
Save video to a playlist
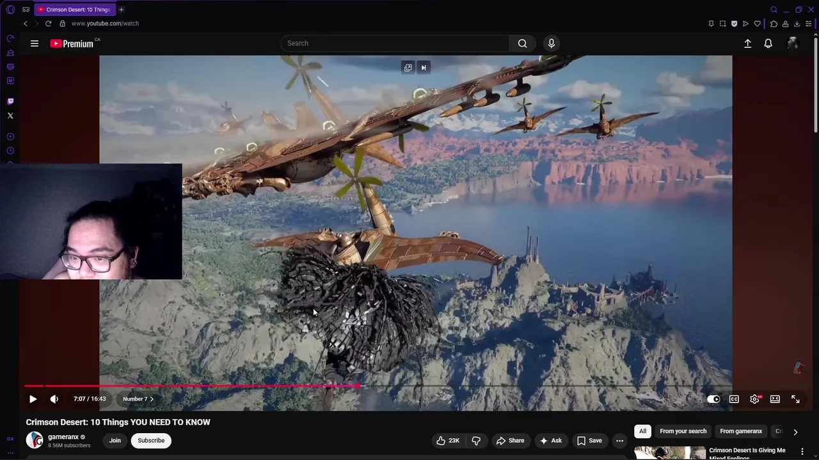click(589, 440)
